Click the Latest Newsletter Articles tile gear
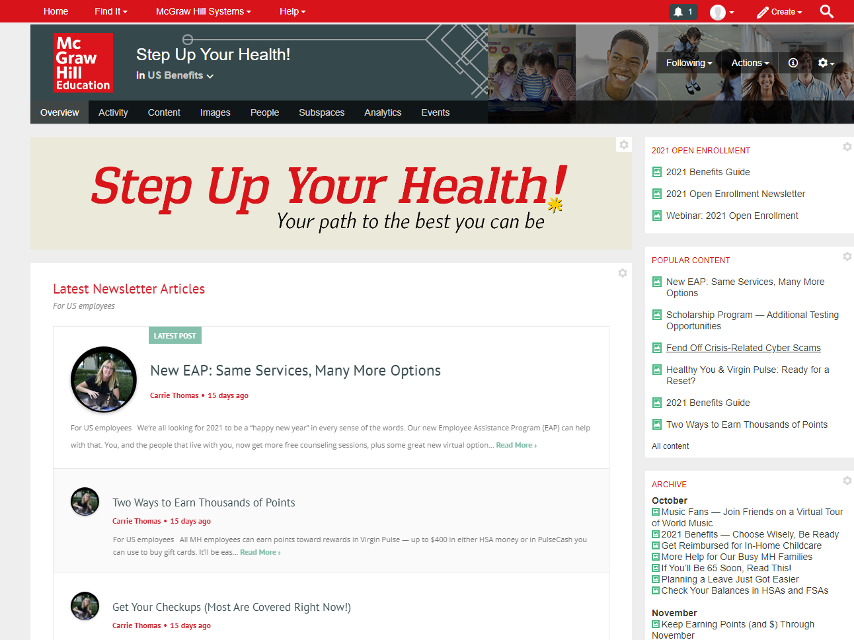The width and height of the screenshot is (854, 640). pos(622,273)
